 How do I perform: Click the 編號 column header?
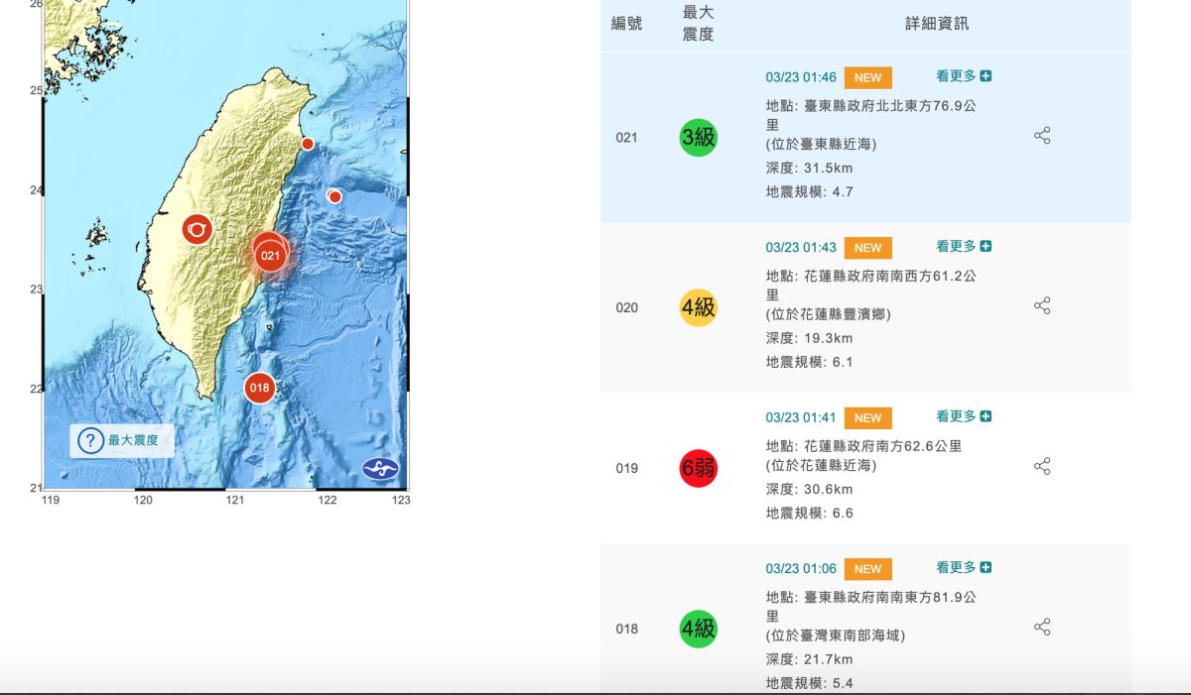click(626, 24)
